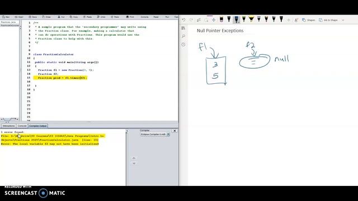Screen dimensions: 358x201
Task: Click the Cut button in DrJava toolbar
Action: 61,17
